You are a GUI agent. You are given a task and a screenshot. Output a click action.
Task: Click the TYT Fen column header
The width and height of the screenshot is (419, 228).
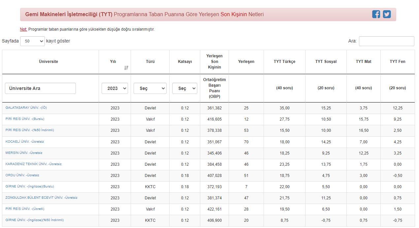click(398, 62)
